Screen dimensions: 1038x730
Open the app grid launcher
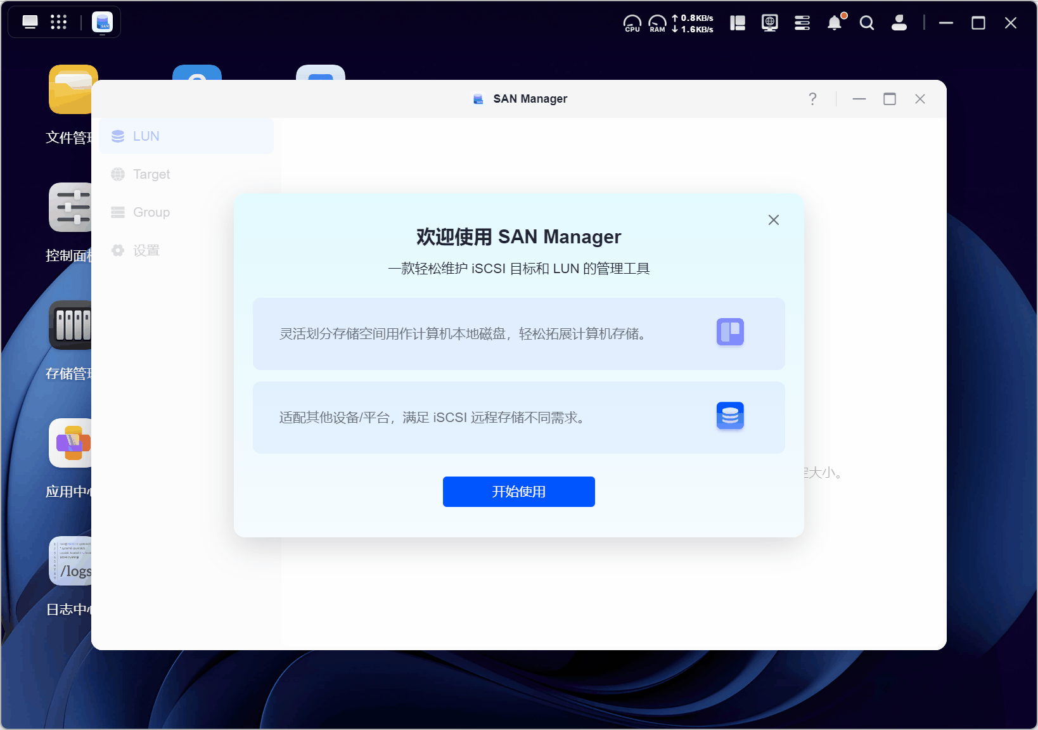coord(58,22)
